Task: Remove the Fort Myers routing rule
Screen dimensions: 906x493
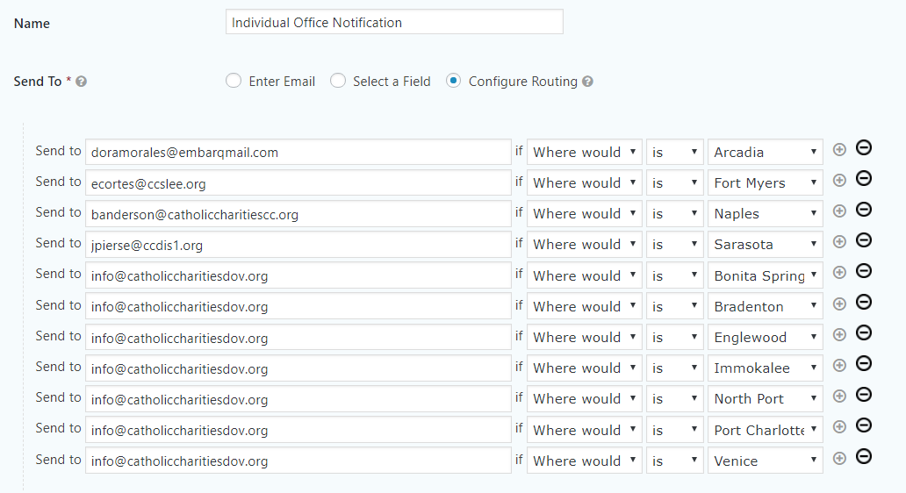Action: [864, 179]
